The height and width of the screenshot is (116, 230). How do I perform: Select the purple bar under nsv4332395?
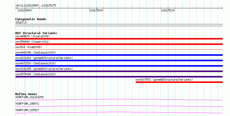point(119,71)
